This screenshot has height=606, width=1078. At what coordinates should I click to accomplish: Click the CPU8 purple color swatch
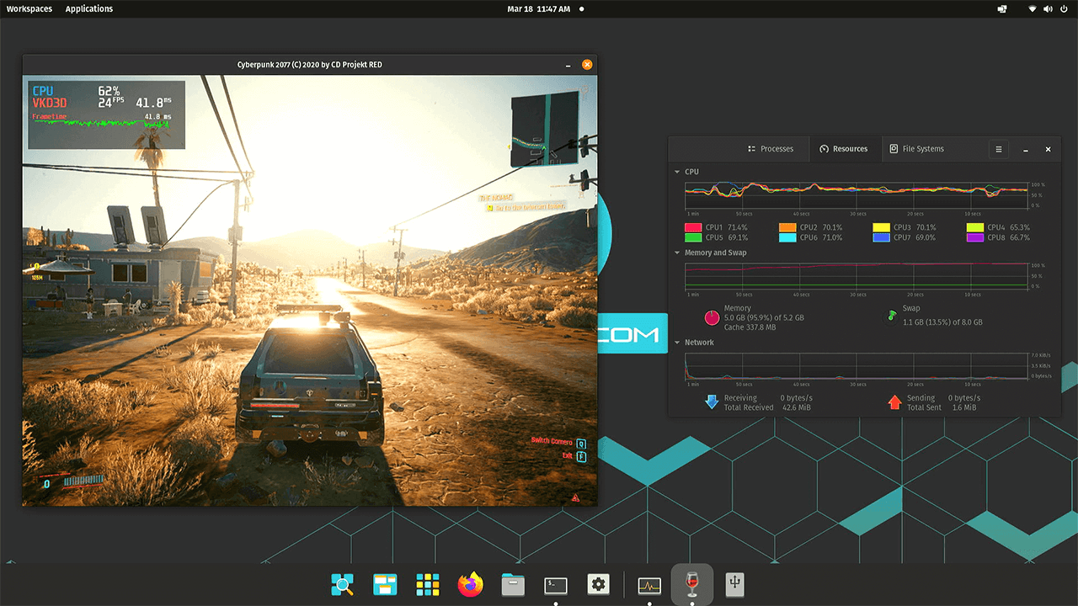point(975,238)
